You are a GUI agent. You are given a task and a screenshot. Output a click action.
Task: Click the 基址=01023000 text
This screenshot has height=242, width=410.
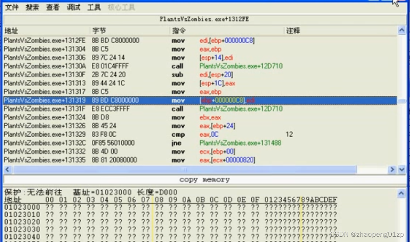(x=102, y=193)
